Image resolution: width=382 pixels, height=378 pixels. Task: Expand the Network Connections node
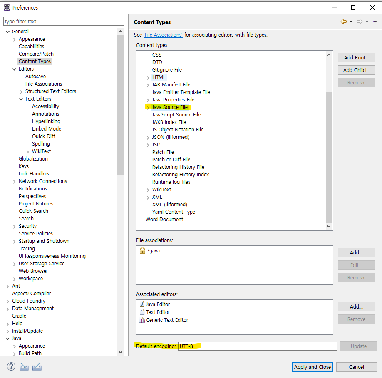(x=15, y=182)
